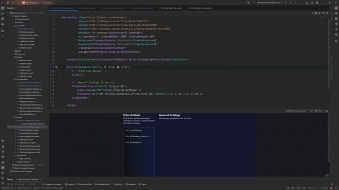
Task: Open previewer BatchProcess3.Desktop project dropdown
Action: tap(297, 111)
